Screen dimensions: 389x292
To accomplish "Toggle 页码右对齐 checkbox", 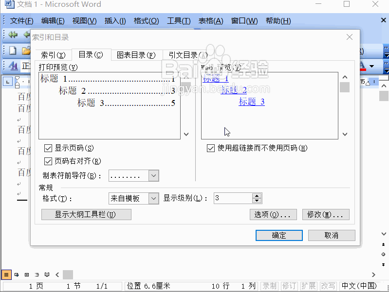I will click(x=48, y=161).
